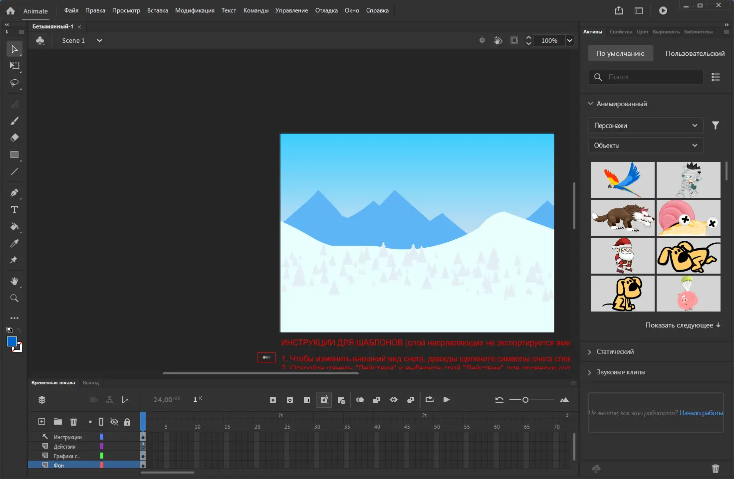The height and width of the screenshot is (479, 734).
Task: Select the Selection tool
Action: pos(14,48)
